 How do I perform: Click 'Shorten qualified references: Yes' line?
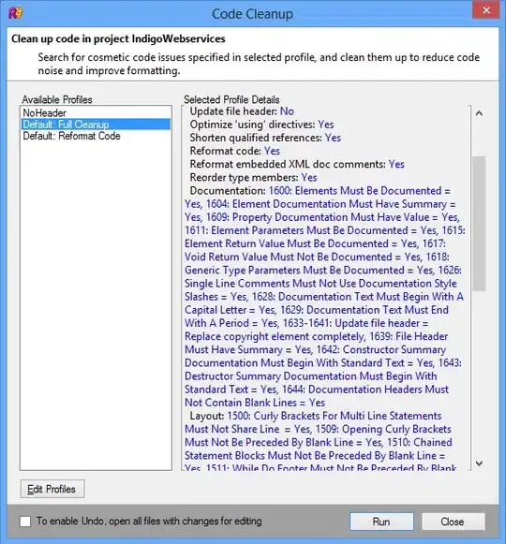tap(265, 138)
